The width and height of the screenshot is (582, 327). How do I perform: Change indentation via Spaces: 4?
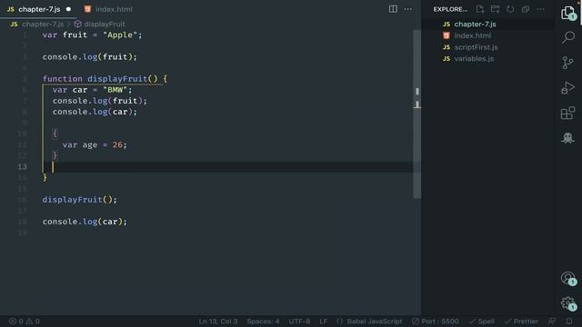click(x=263, y=321)
